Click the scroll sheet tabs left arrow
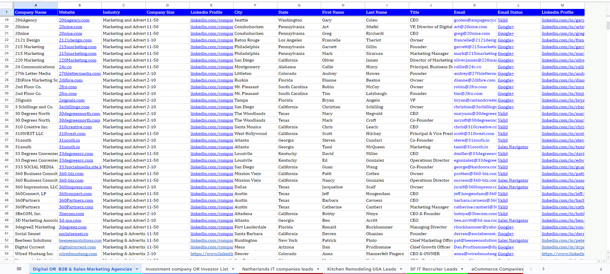Screen dimensions: 610x274 coord(531,269)
